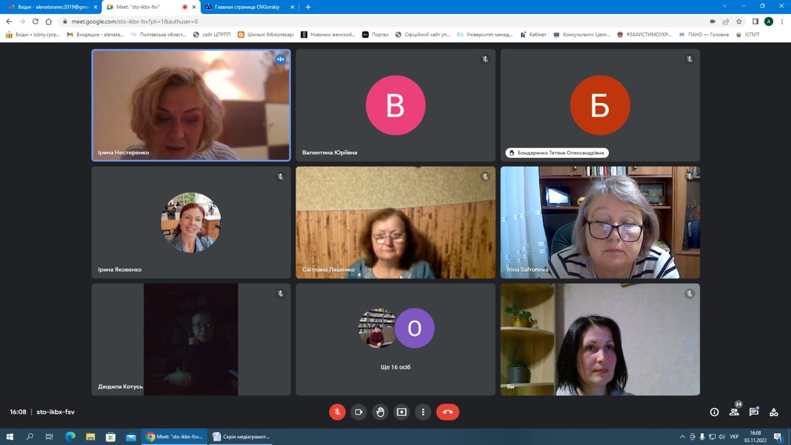Click the muted mic icon on Irina Safronova's tile

click(690, 177)
